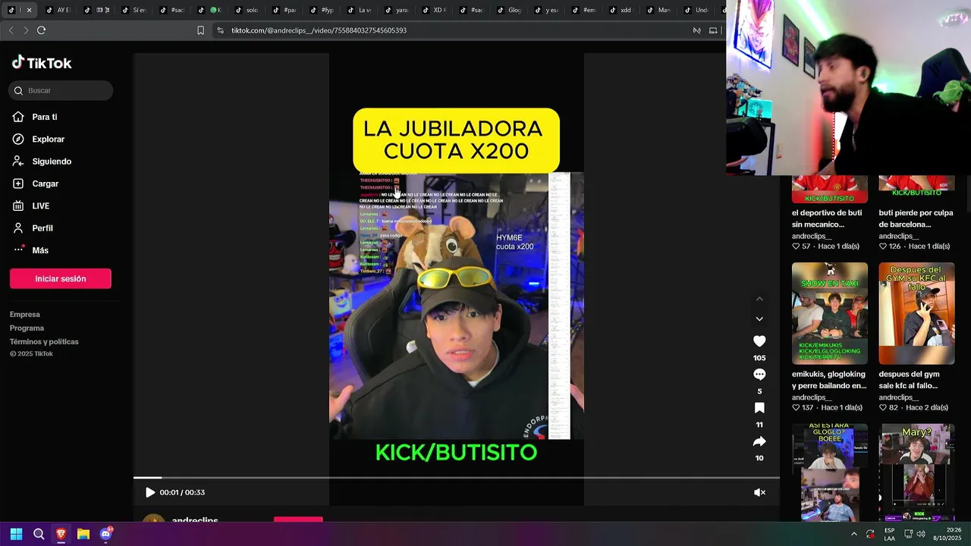Click the bookmark icon in address bar
The height and width of the screenshot is (546, 971).
[x=200, y=30]
